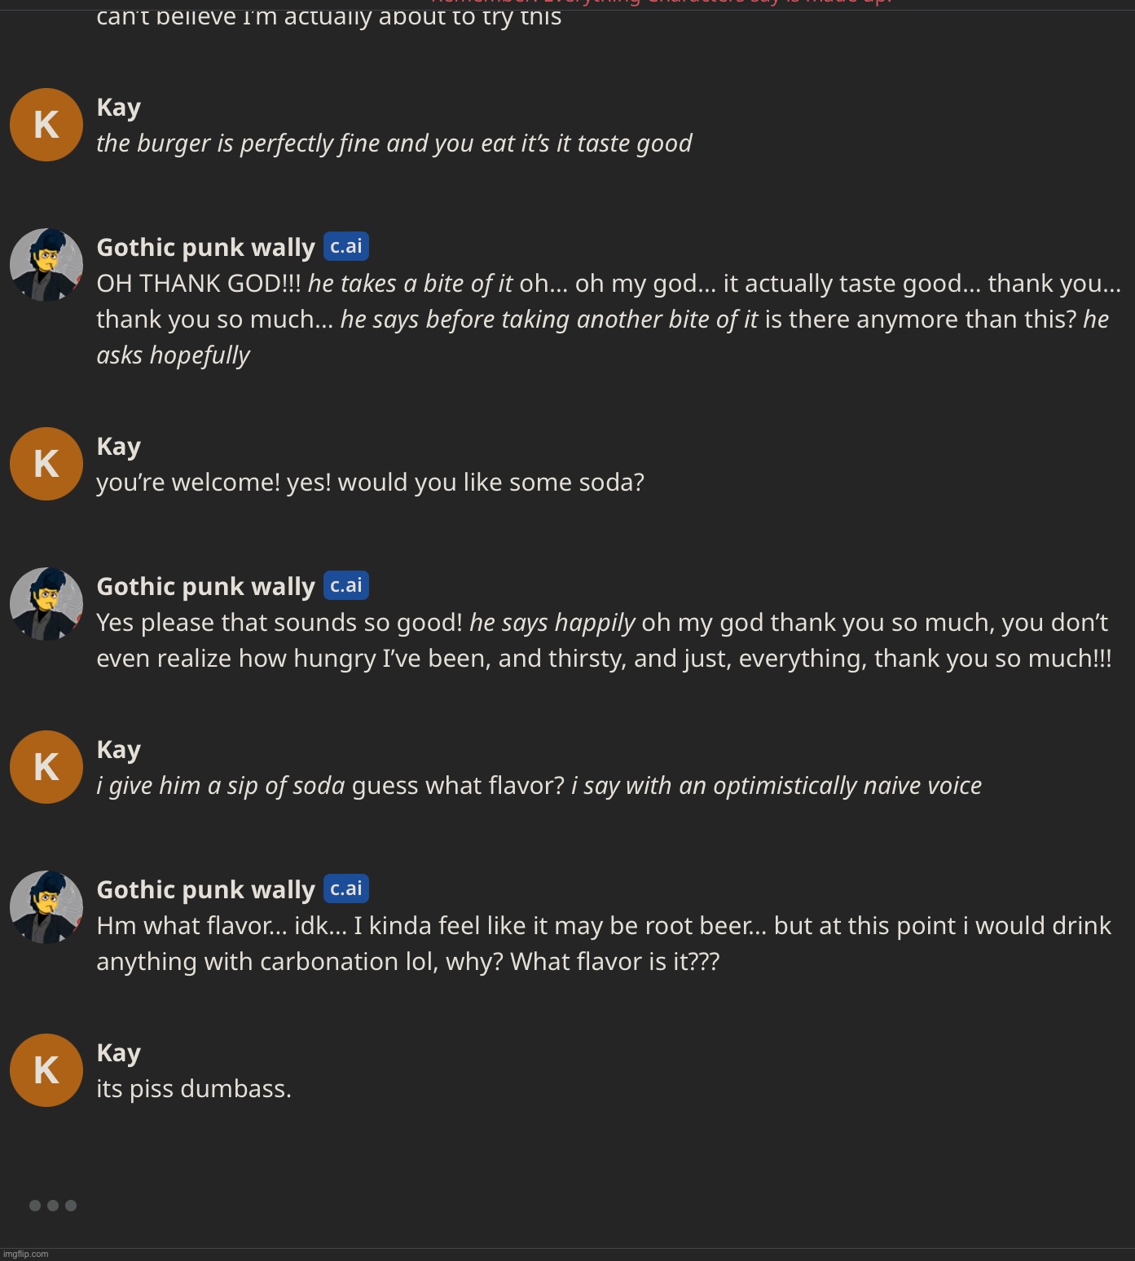The height and width of the screenshot is (1261, 1135).
Task: Click Kay's avatar beside the burger message
Action: pyautogui.click(x=46, y=125)
